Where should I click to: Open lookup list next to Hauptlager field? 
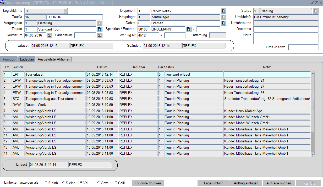point(223,17)
